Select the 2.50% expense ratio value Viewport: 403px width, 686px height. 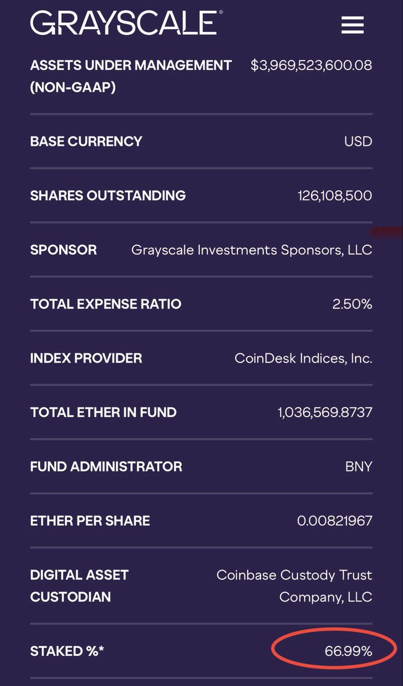point(352,304)
